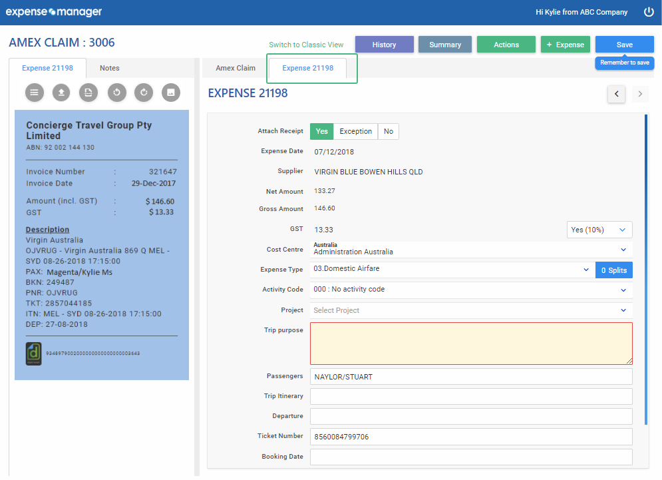Click the upload receipt icon
Screen dimensions: 662x480
61,93
